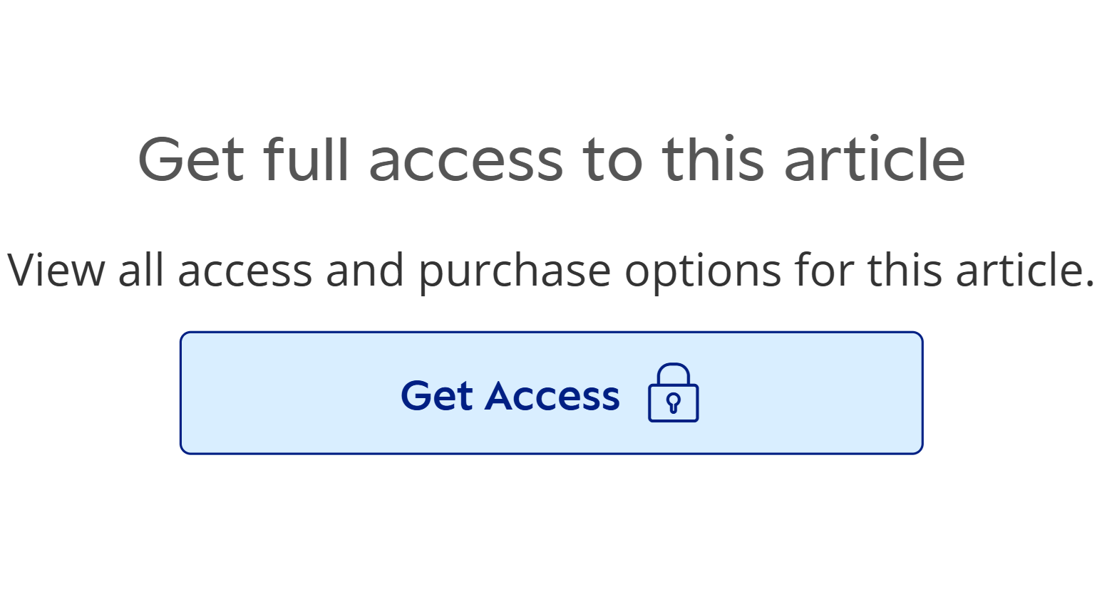Click the keyhole of the padlock icon
This screenshot has width=1097, height=599.
pyautogui.click(x=673, y=403)
